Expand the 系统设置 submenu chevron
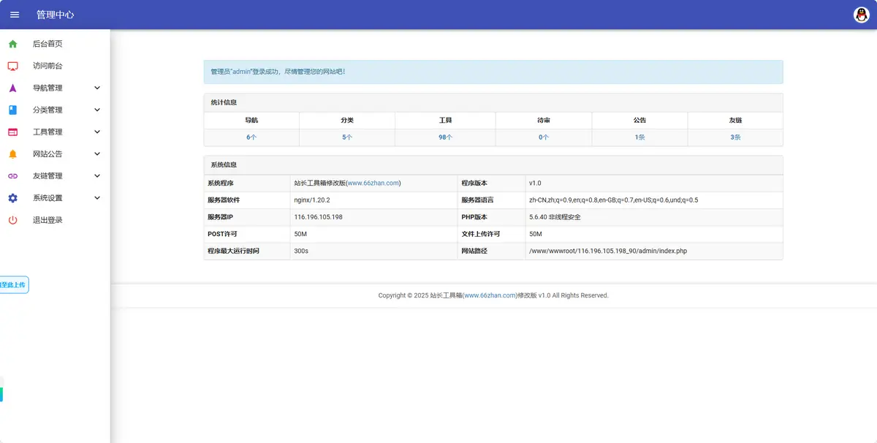The height and width of the screenshot is (443, 877). (x=97, y=197)
